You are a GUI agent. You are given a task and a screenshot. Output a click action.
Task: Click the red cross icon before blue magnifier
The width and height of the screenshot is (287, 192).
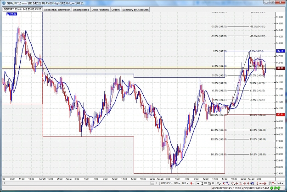pyautogui.click(x=248, y=183)
